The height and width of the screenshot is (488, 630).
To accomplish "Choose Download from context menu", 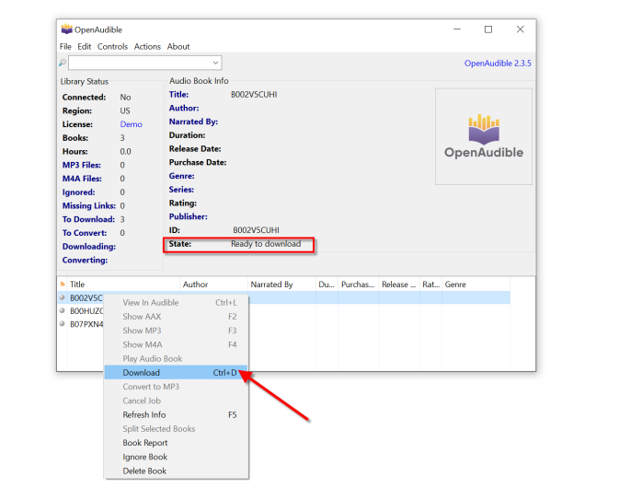I will [176, 373].
